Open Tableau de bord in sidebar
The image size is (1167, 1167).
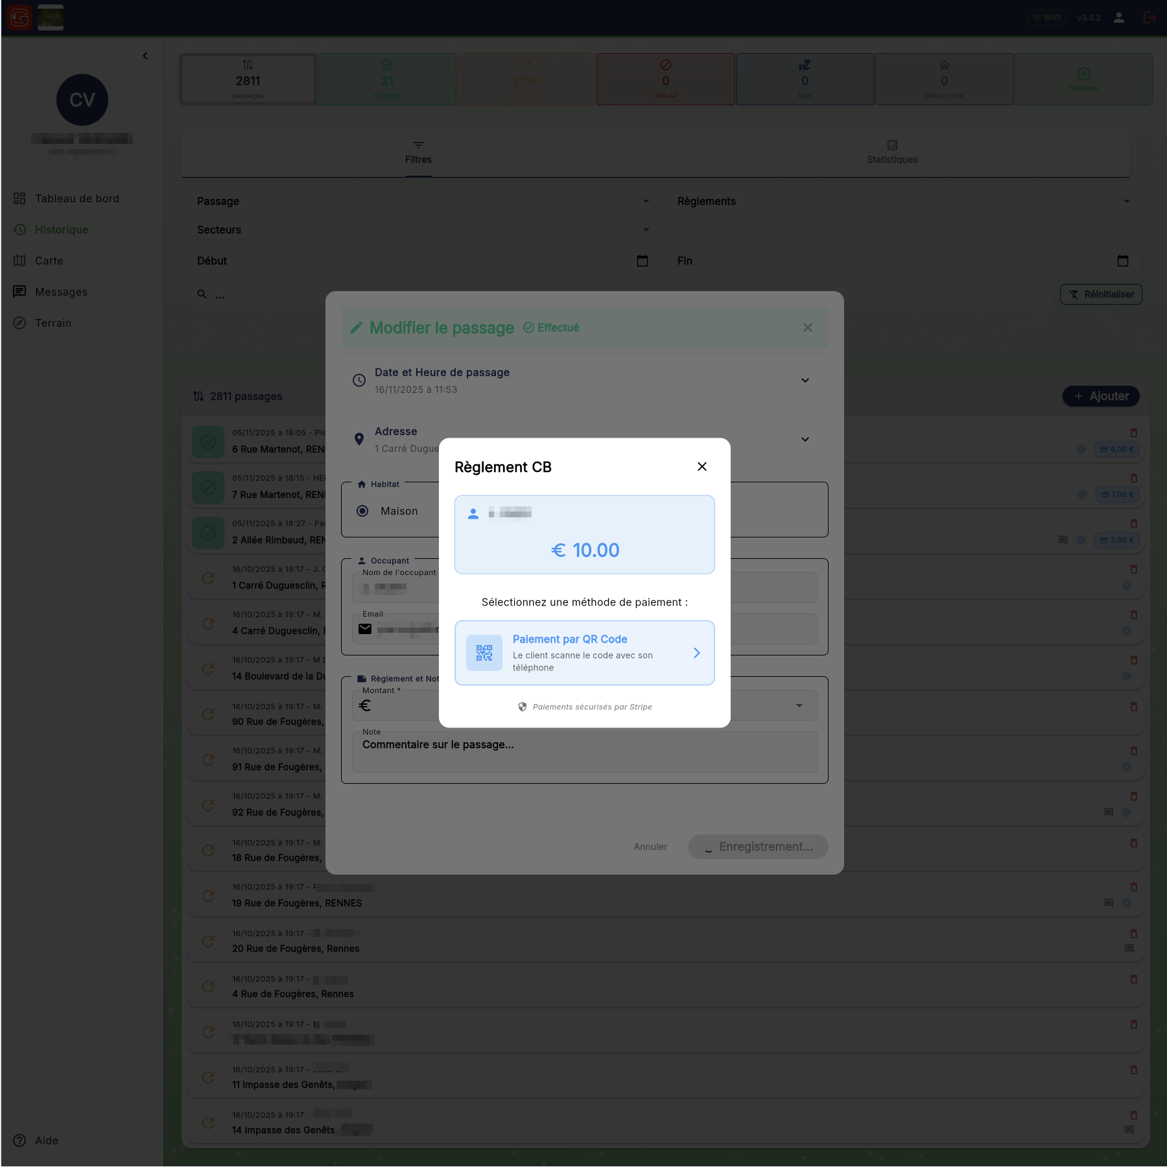[x=77, y=199]
